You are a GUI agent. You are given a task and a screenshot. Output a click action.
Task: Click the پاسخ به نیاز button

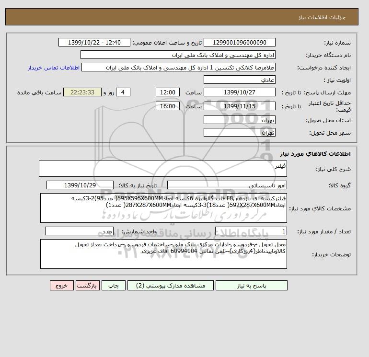(x=251, y=286)
